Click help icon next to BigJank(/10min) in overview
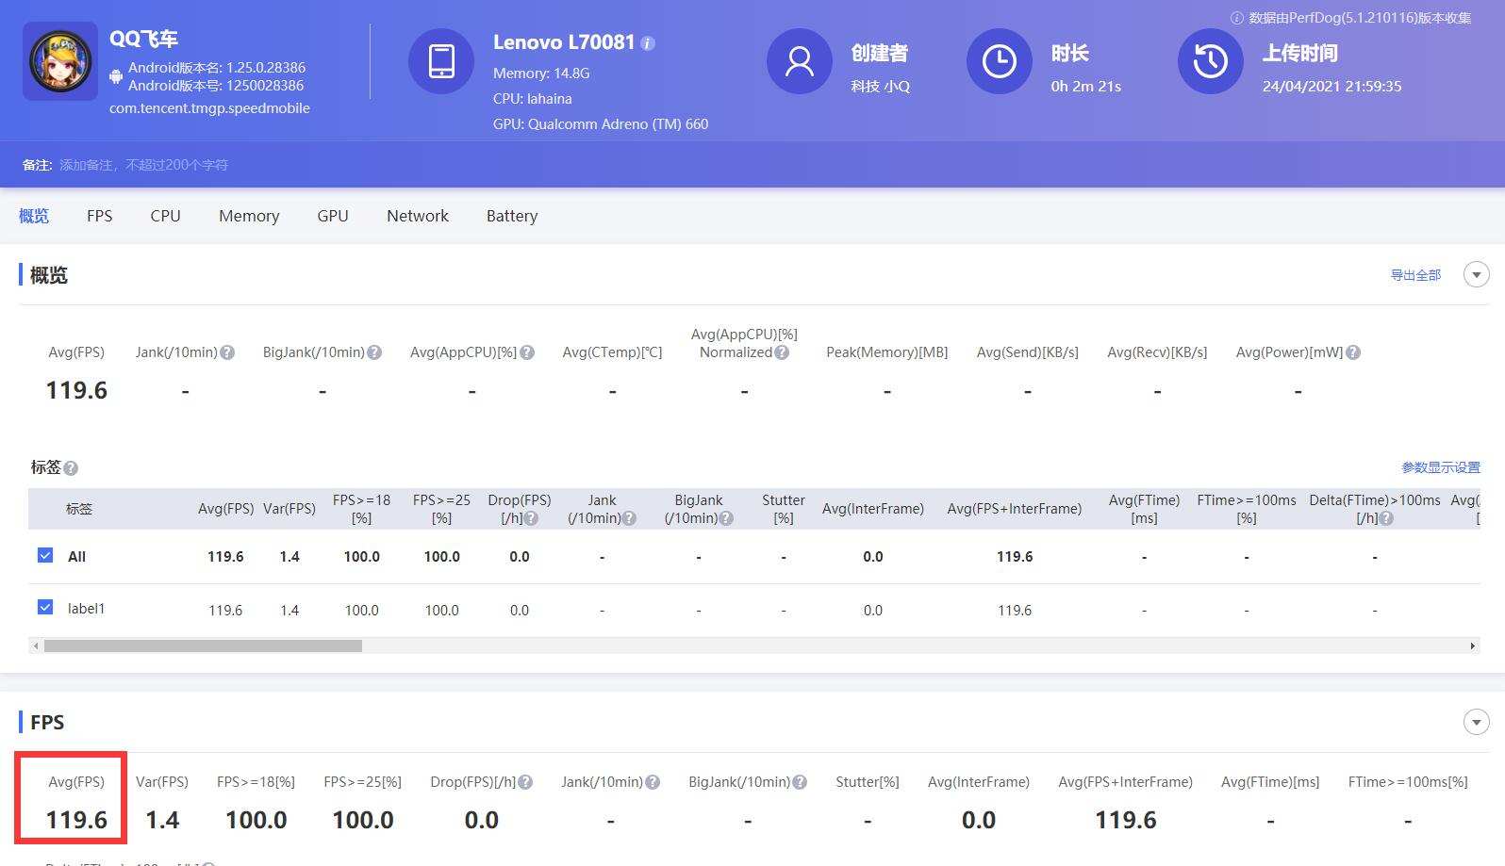The image size is (1505, 866). [x=374, y=352]
